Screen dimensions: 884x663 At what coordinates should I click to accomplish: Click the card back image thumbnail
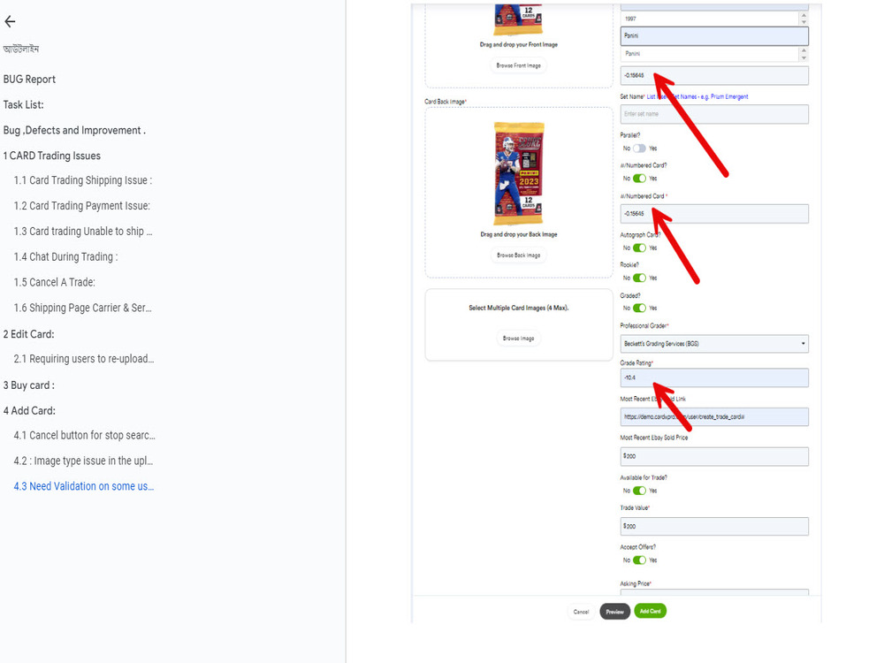coord(519,173)
